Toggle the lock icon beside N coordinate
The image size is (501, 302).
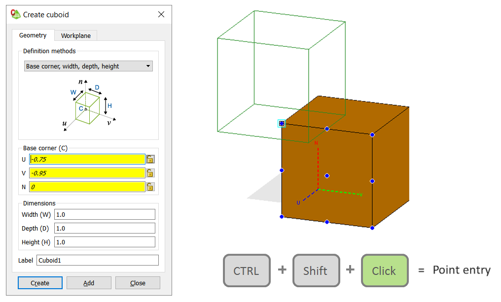[x=150, y=187]
